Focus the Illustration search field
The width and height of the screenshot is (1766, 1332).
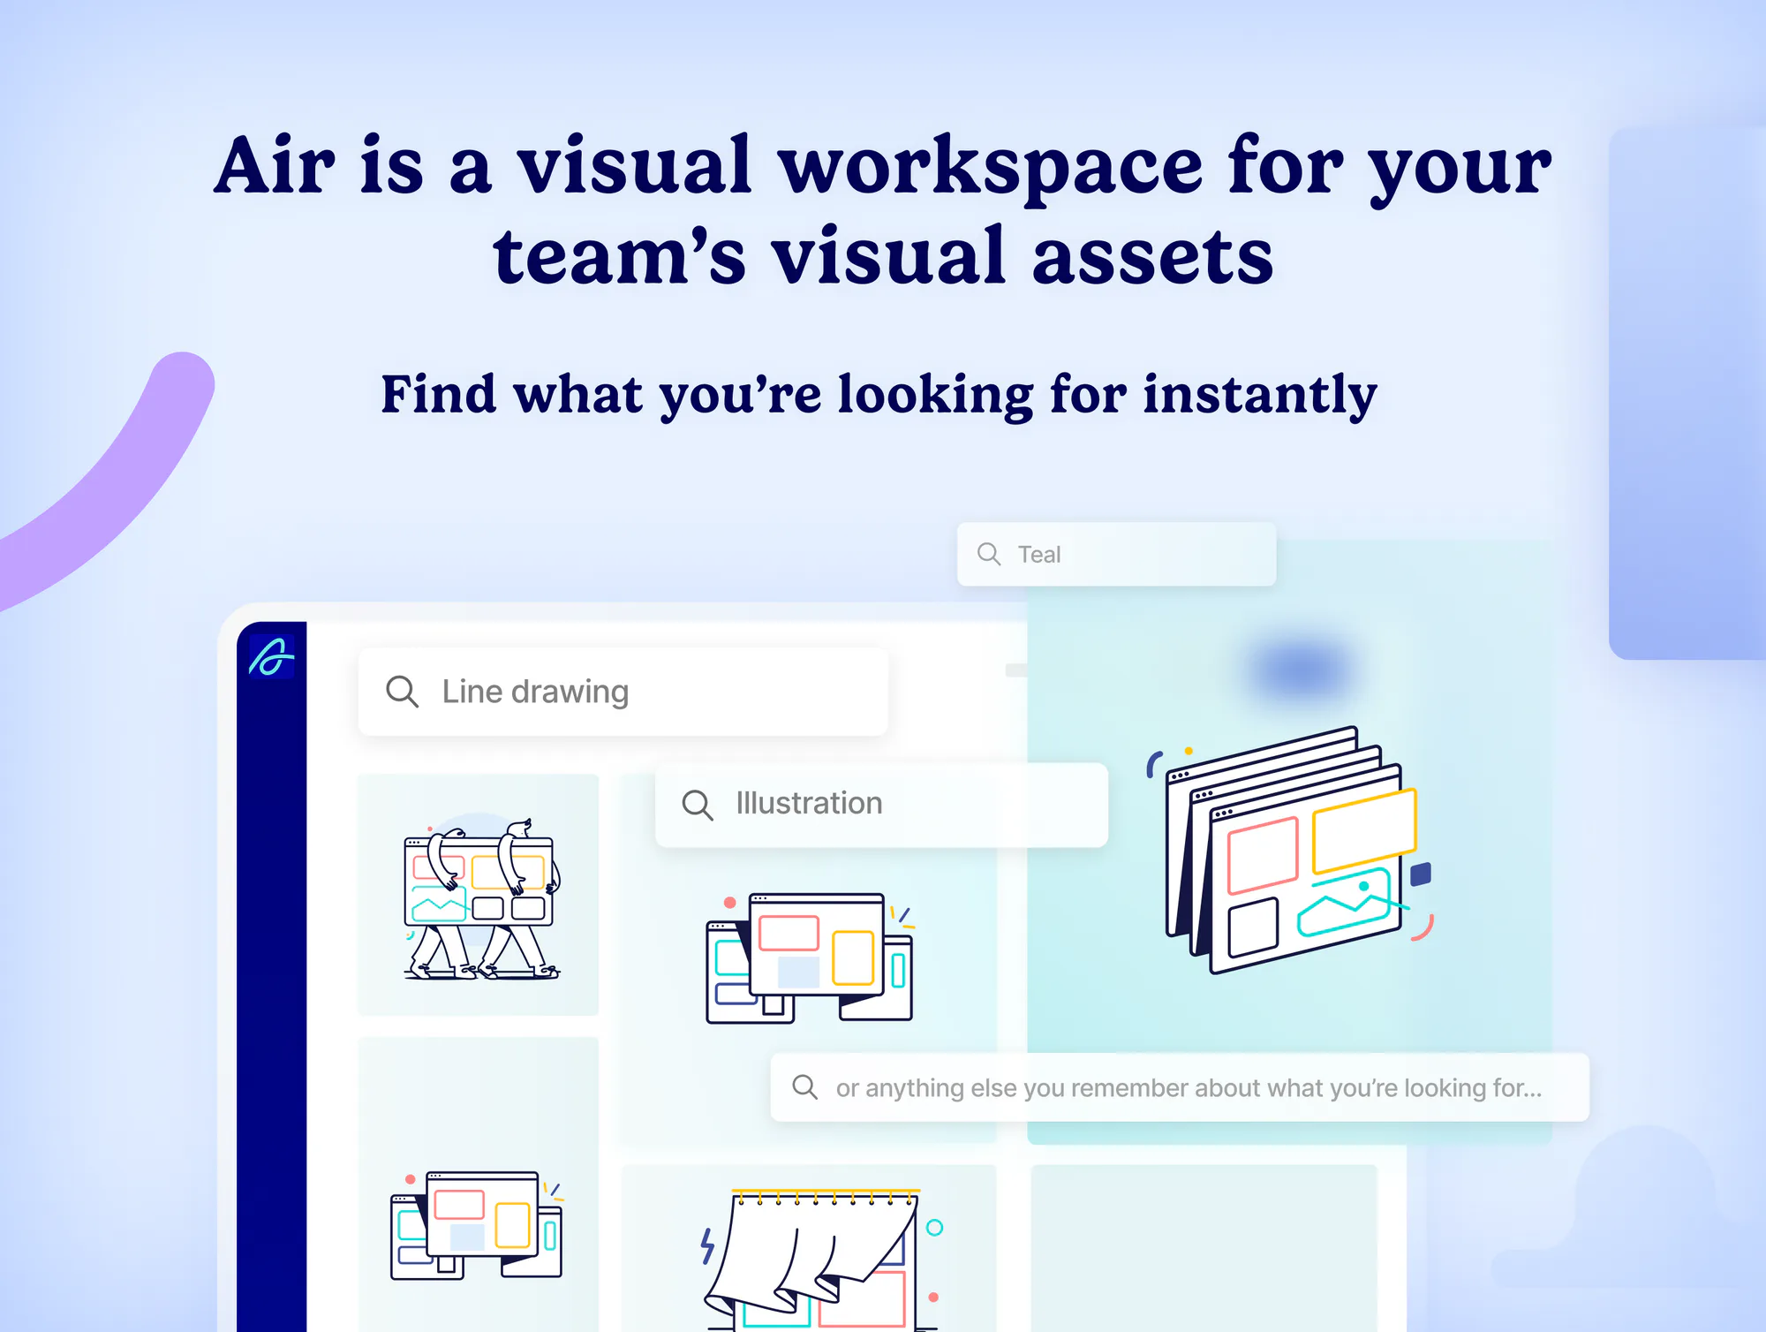(881, 805)
